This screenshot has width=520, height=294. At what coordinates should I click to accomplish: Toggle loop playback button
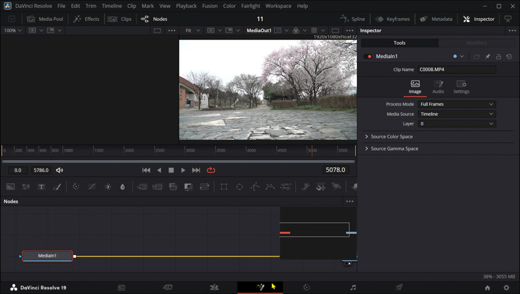211,170
